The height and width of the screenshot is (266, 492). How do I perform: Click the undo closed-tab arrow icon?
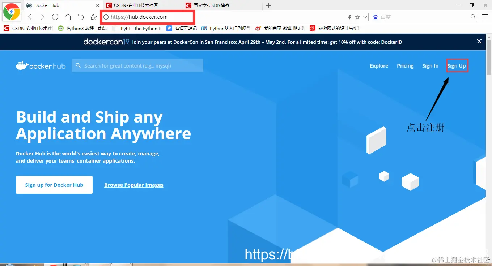pyautogui.click(x=81, y=17)
